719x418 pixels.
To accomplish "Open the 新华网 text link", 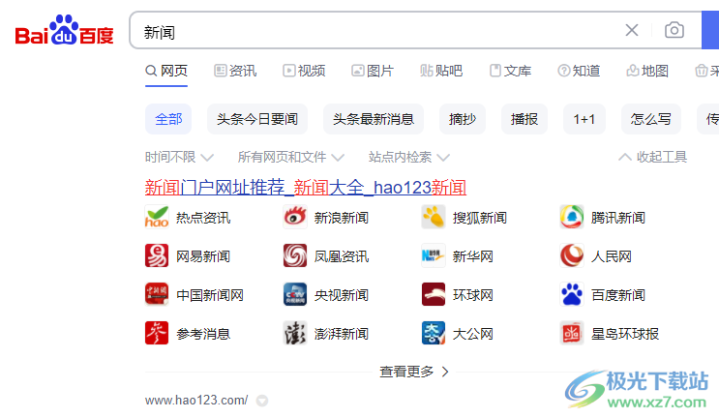I will 473,256.
